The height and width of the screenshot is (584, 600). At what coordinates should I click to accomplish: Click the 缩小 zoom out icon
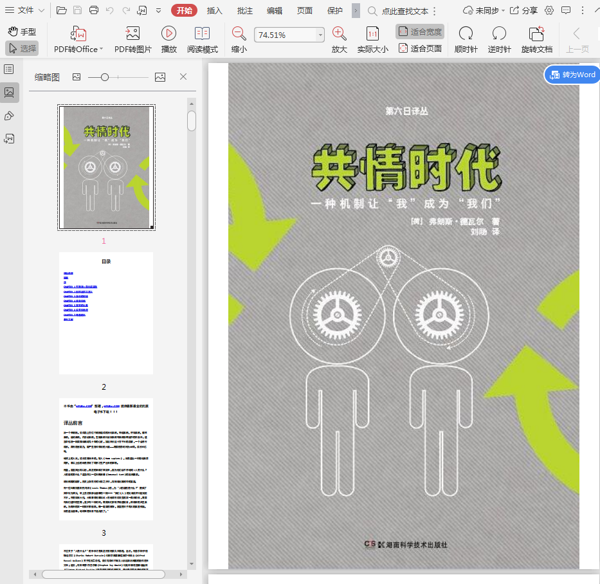click(x=239, y=34)
